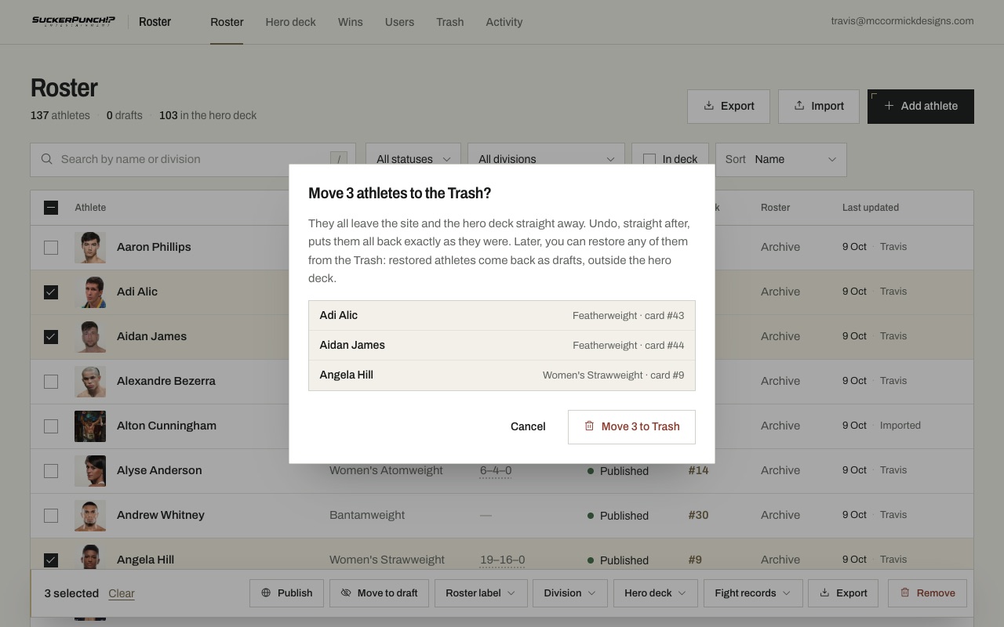Cancel the move to Trash dialog
The image size is (1004, 627).
(x=528, y=426)
